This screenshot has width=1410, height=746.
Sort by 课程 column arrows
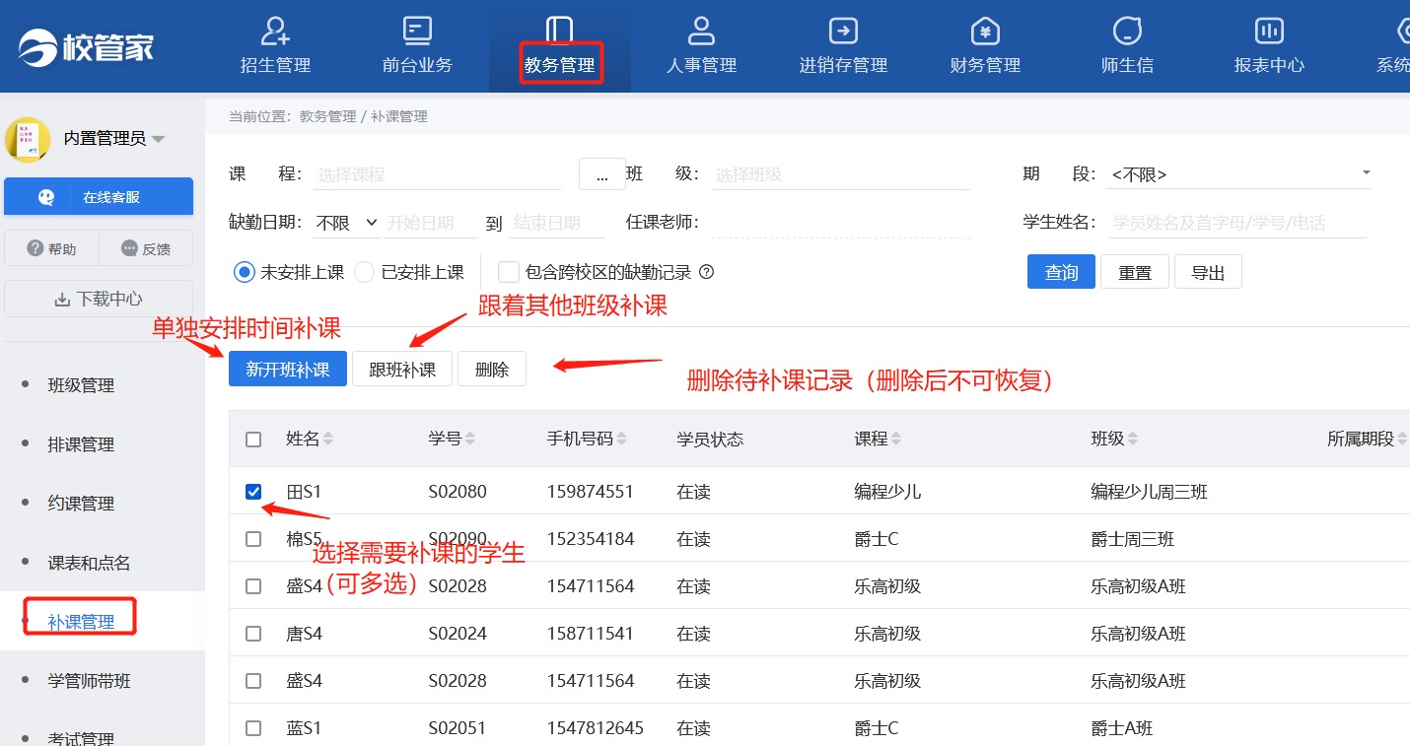coord(895,439)
